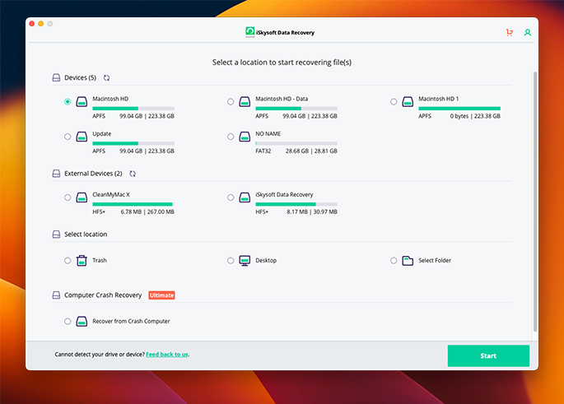564x404 pixels.
Task: Choose iSkysoft Data Recovery volume radio button
Action: (231, 197)
